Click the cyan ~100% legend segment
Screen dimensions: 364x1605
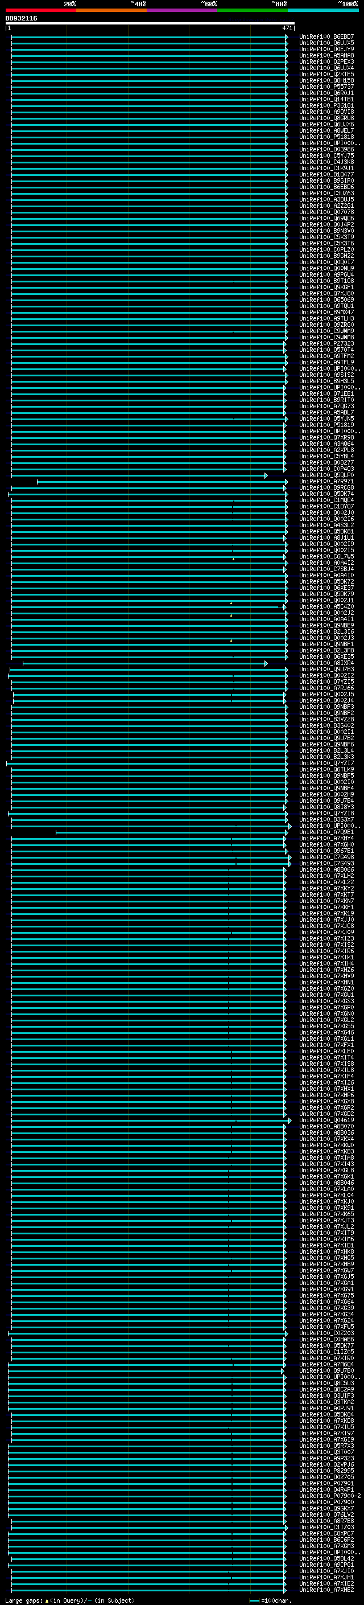[322, 10]
